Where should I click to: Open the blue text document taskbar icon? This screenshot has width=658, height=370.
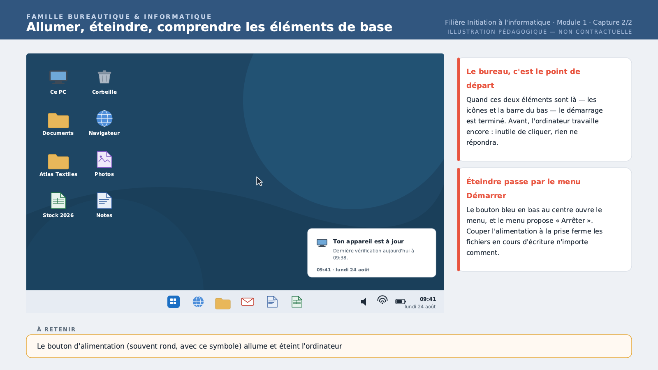tap(272, 302)
